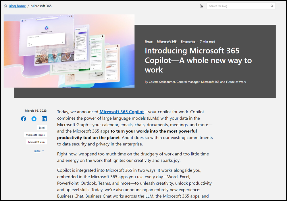Click the search magnifier icon
Screen dimensions: 287x201
[272, 6]
